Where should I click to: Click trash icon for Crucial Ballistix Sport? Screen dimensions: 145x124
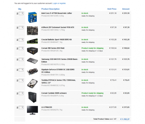point(17,40)
